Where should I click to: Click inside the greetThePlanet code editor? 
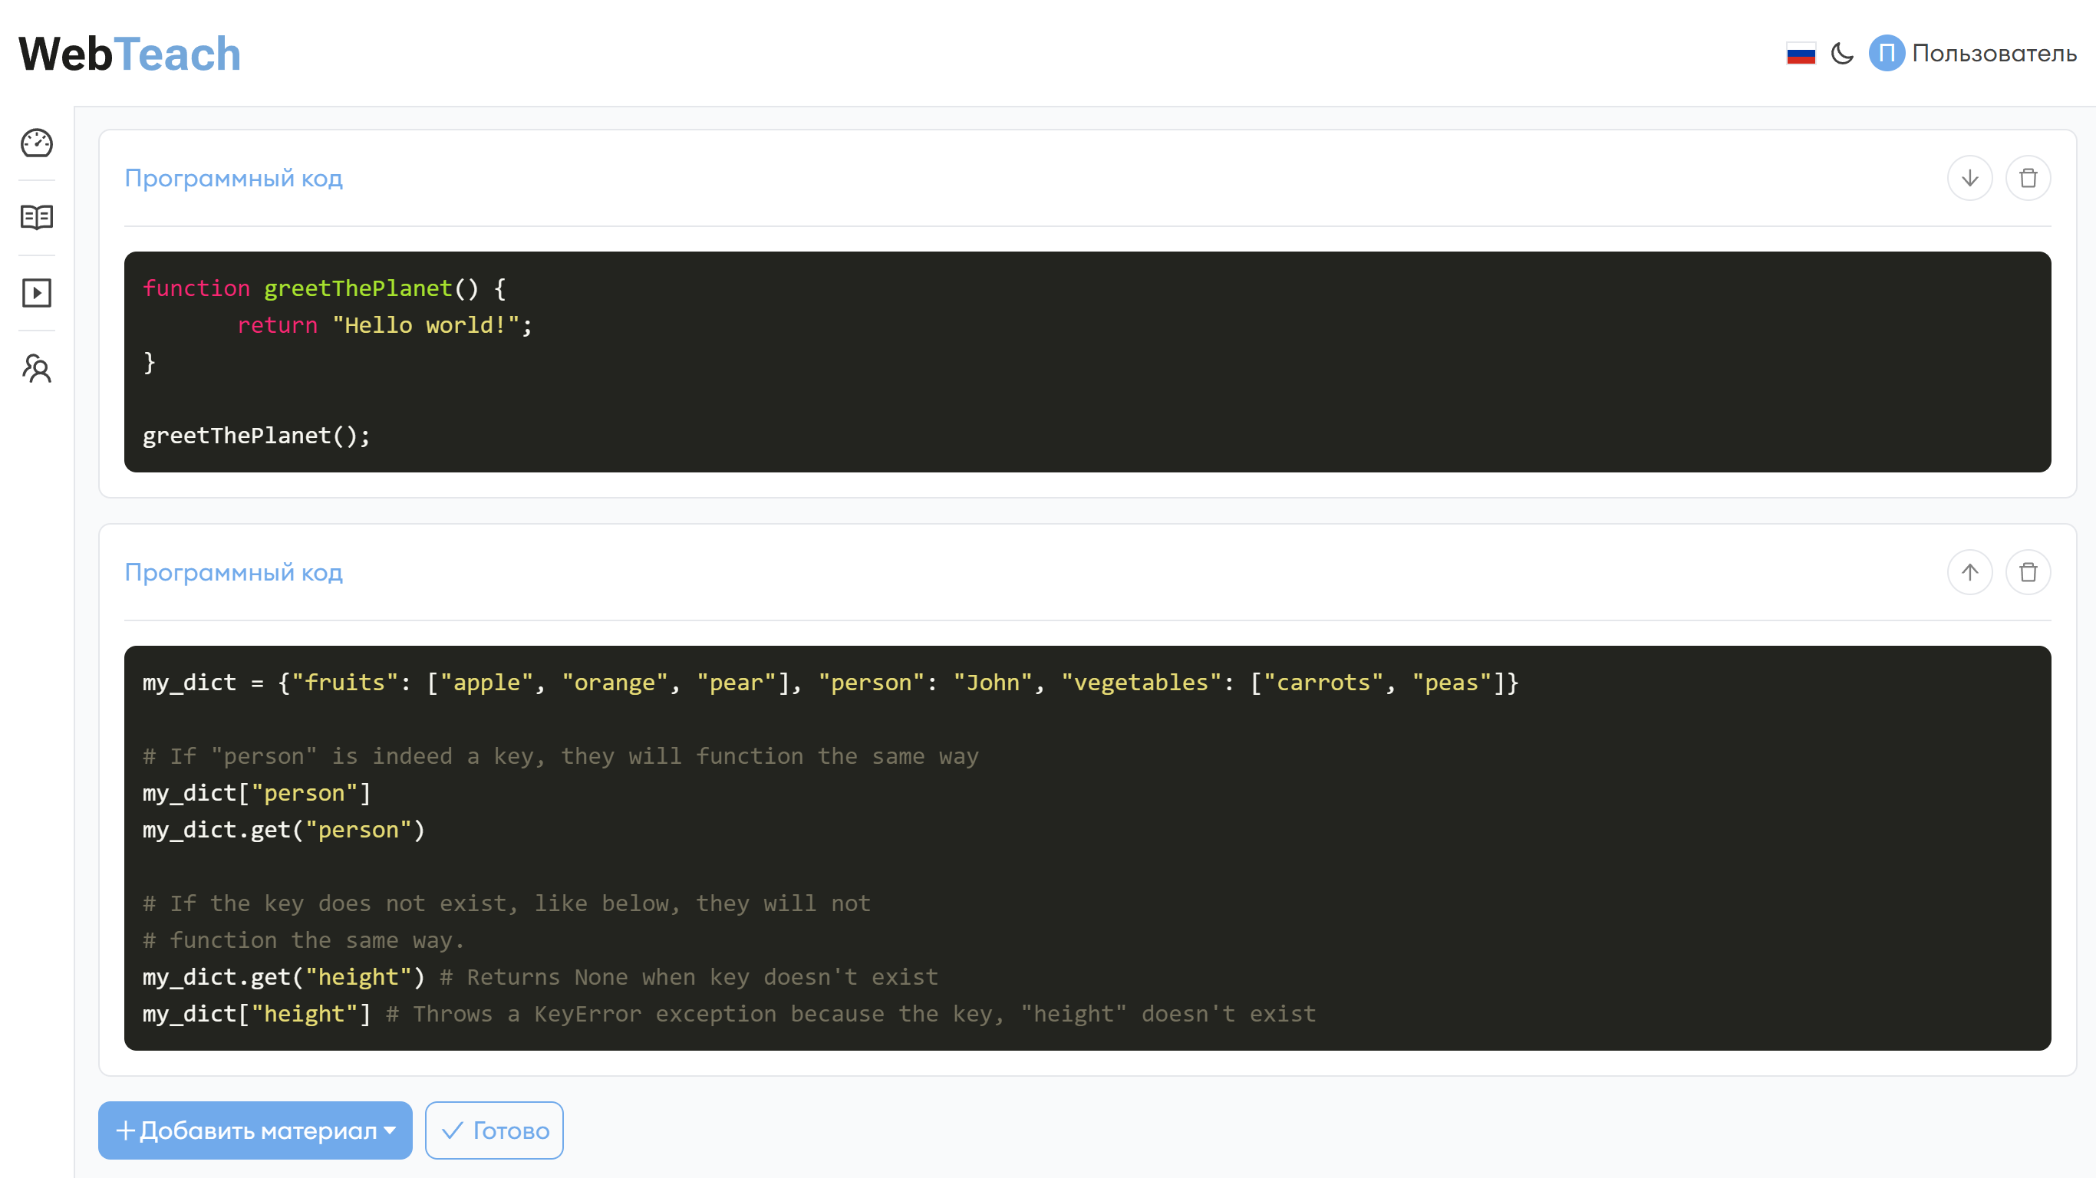tap(1087, 362)
